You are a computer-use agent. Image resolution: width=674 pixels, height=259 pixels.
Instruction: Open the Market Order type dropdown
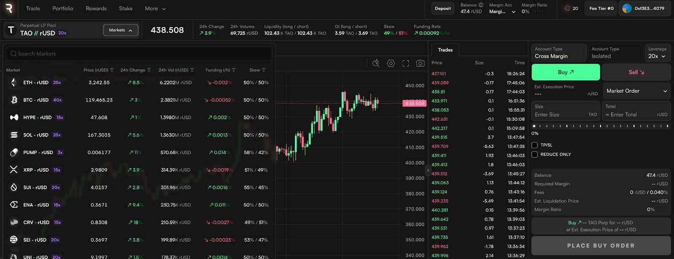[x=636, y=91]
